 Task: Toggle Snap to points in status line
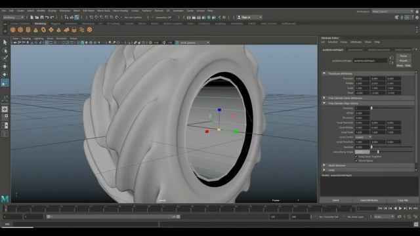point(102,18)
